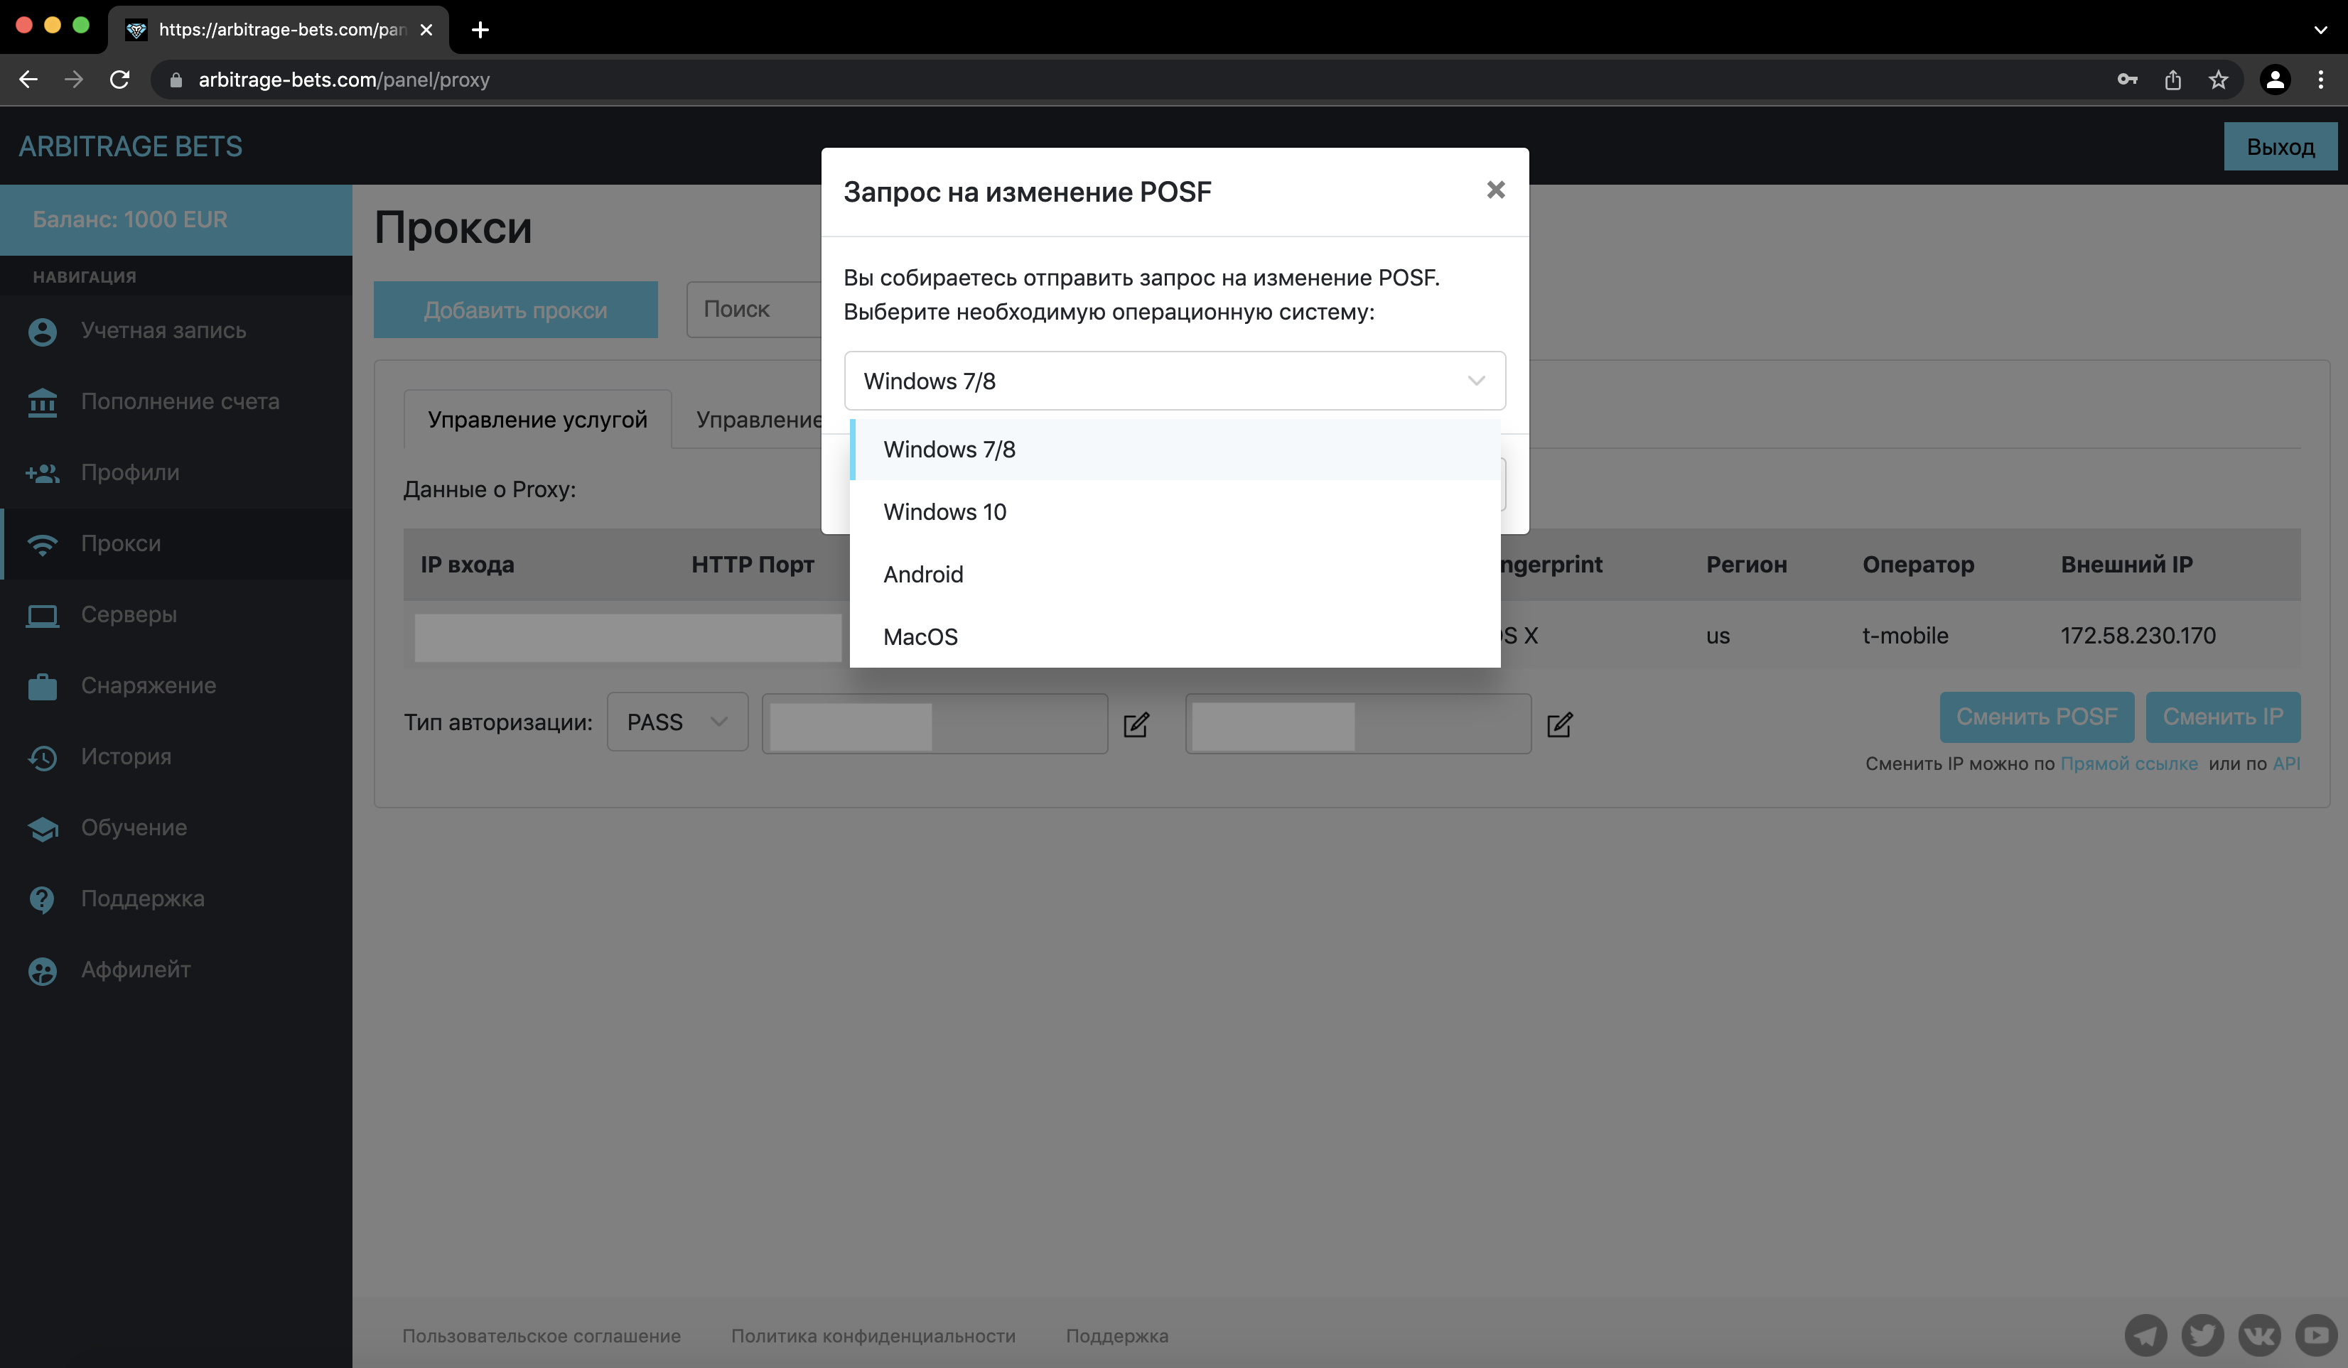The width and height of the screenshot is (2348, 1368).
Task: Open Снаряжение in the navigation menu
Action: [148, 686]
